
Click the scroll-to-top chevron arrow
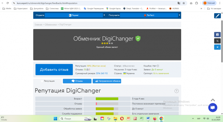click(x=213, y=100)
